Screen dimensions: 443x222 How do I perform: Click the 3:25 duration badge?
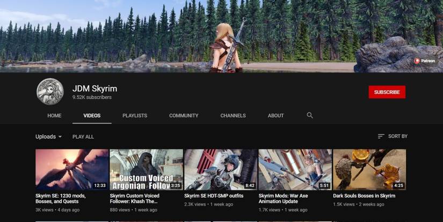coord(176,185)
